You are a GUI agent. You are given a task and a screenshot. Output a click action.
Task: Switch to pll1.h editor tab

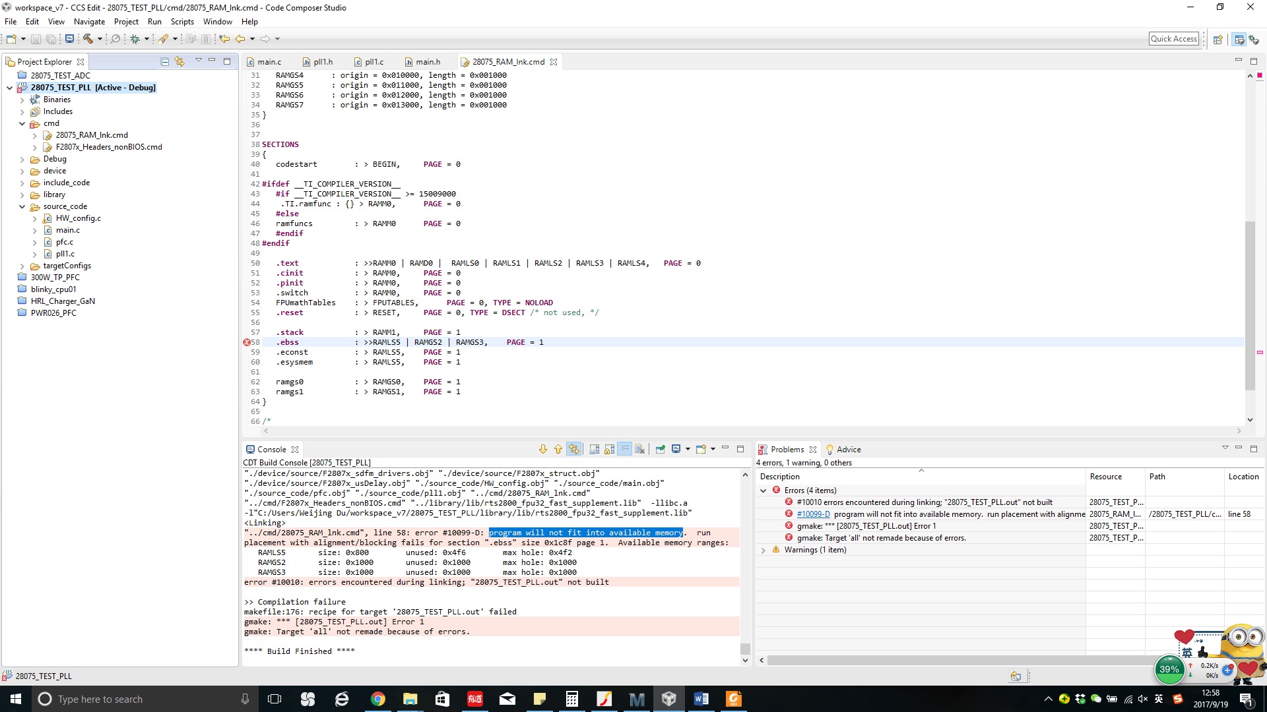317,62
